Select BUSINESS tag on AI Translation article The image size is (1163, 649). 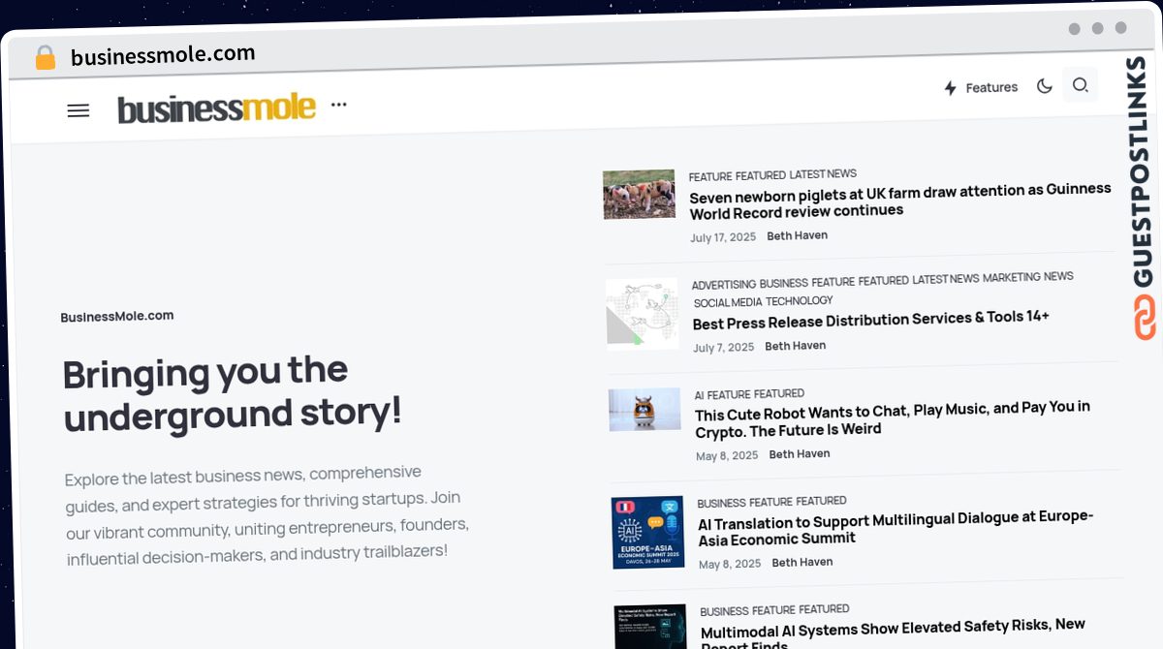coord(721,504)
